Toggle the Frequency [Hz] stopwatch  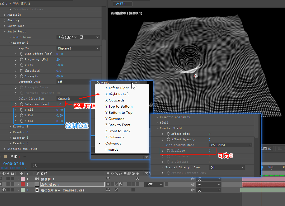click(x=22, y=60)
